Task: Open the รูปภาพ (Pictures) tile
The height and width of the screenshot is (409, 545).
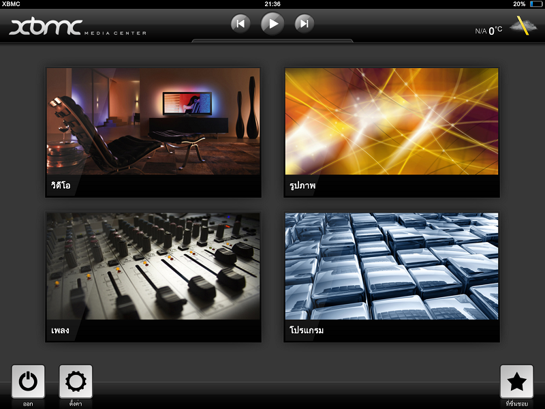Action: click(x=392, y=132)
